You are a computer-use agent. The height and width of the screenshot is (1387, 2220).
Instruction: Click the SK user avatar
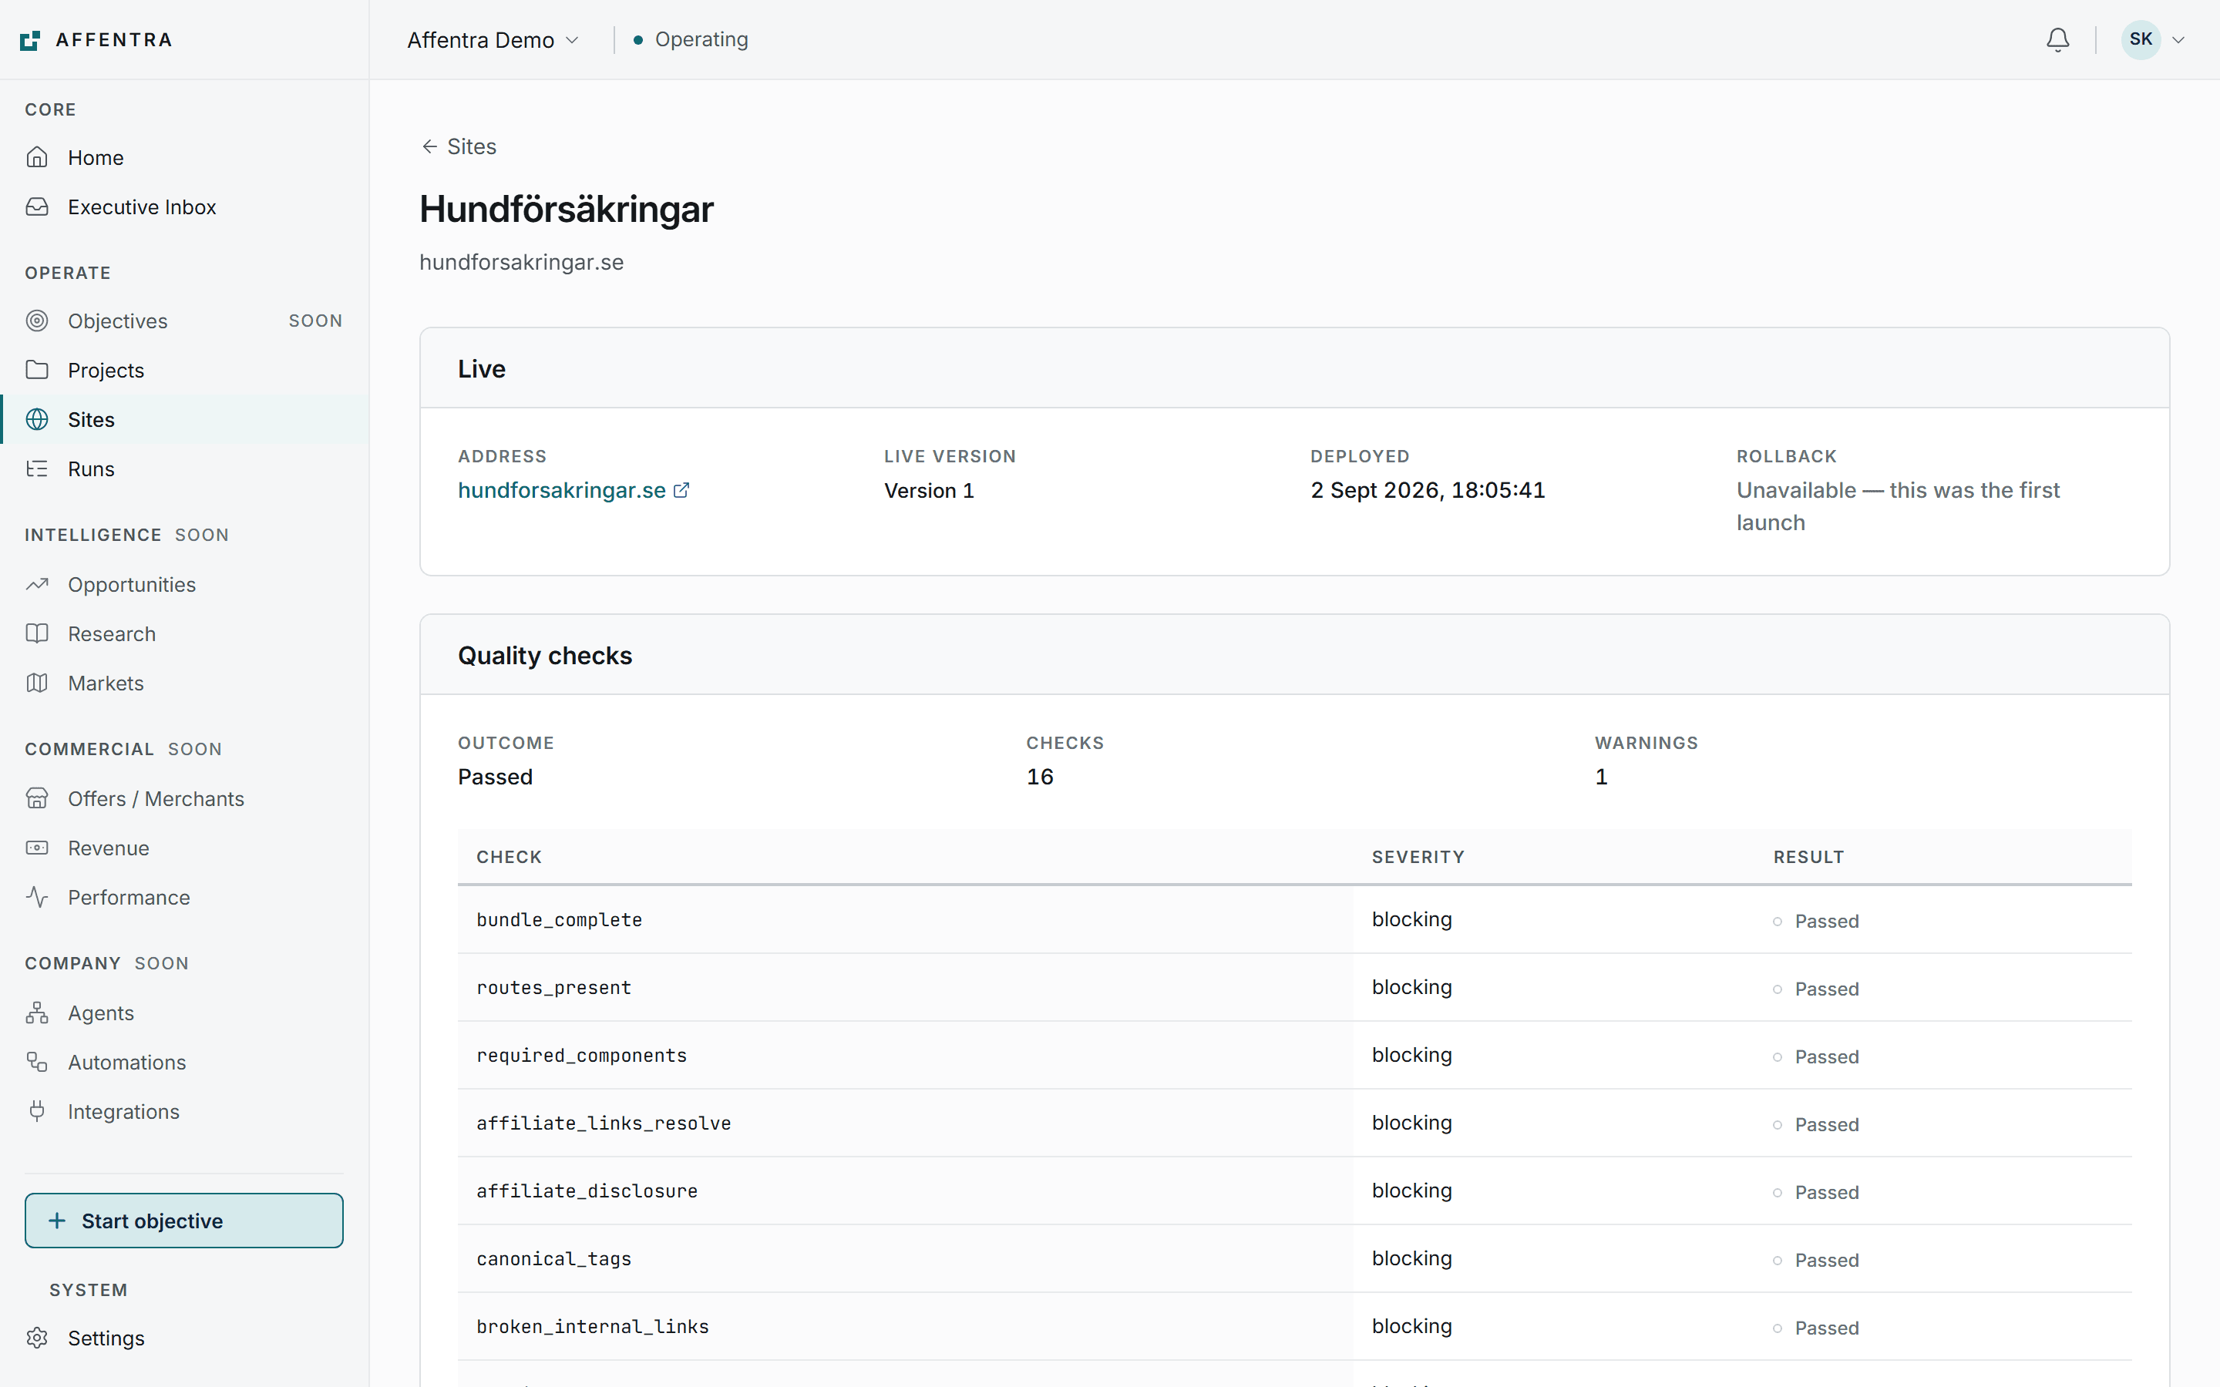pyautogui.click(x=2140, y=39)
